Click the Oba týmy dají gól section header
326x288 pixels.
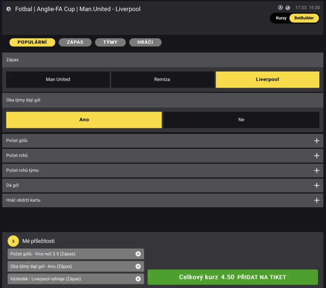[163, 100]
